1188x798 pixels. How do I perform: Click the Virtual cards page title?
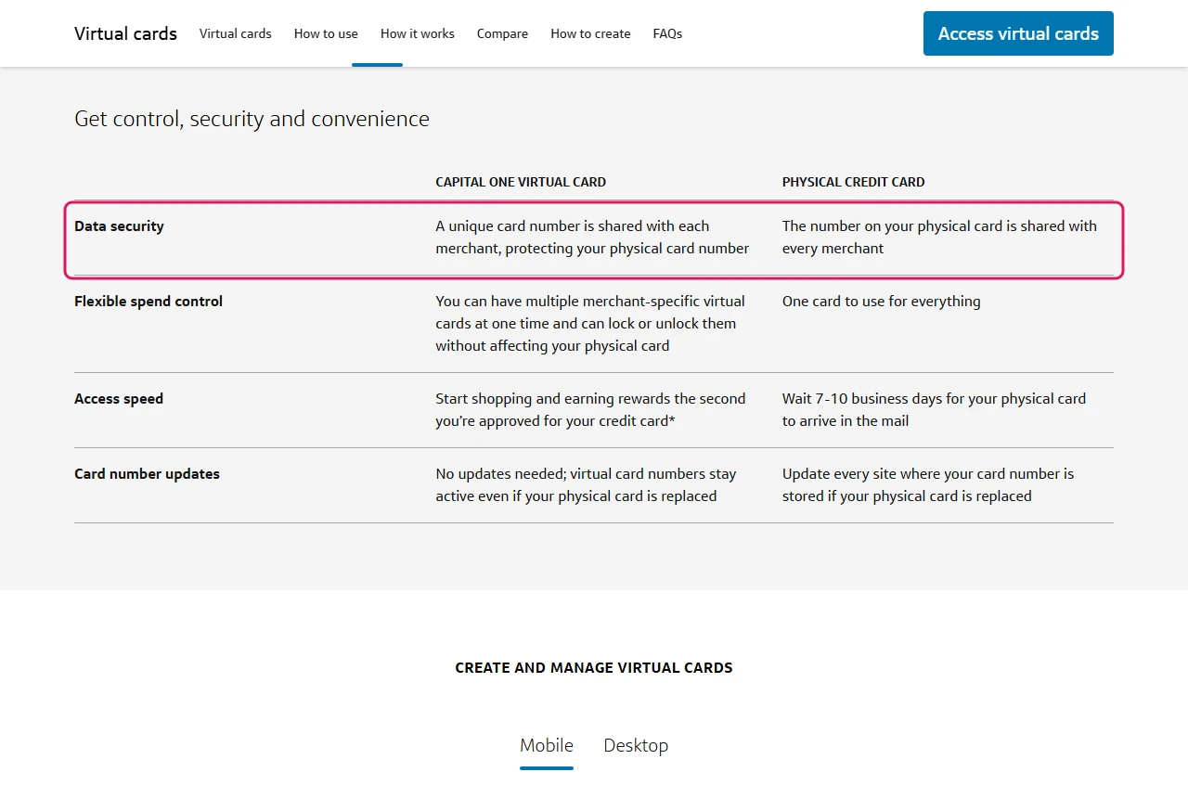pos(125,33)
